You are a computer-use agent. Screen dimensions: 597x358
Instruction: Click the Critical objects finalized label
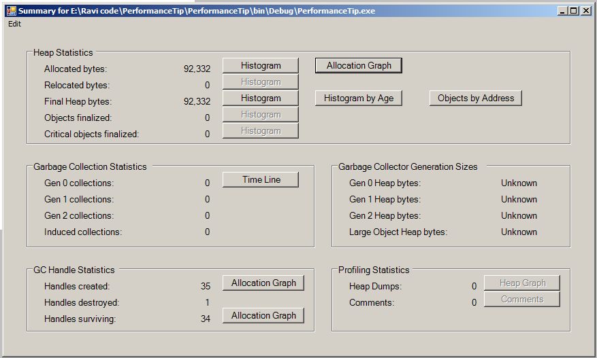click(x=91, y=134)
